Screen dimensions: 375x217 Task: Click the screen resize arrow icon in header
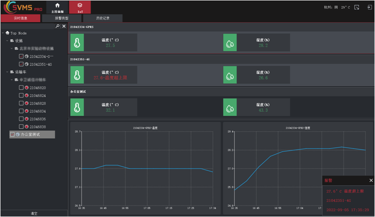coord(356,8)
